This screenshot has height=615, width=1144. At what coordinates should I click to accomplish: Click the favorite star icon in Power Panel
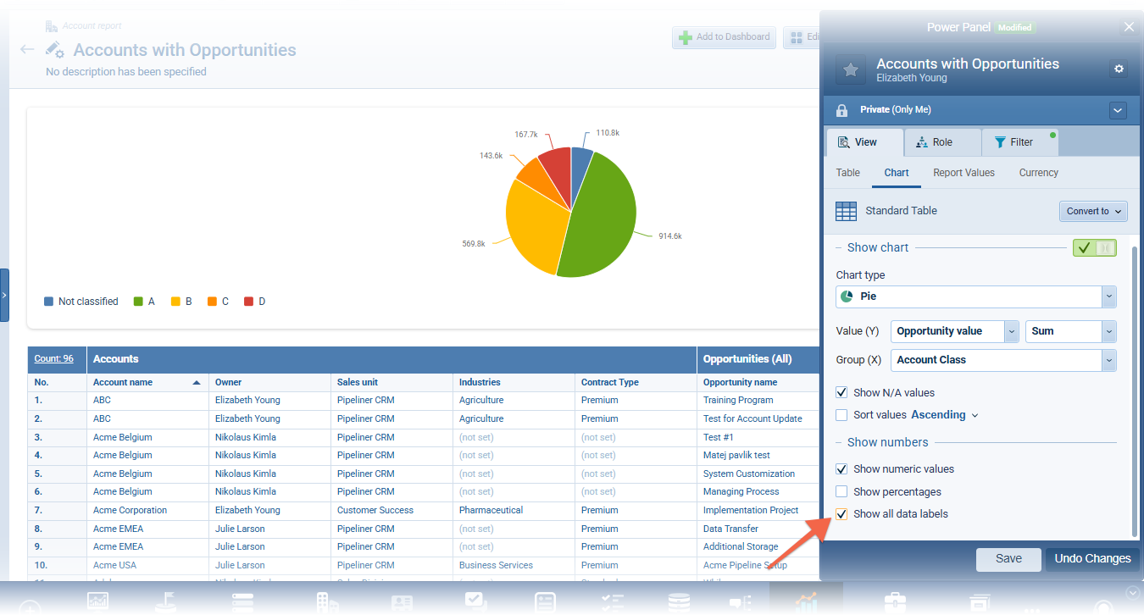851,70
